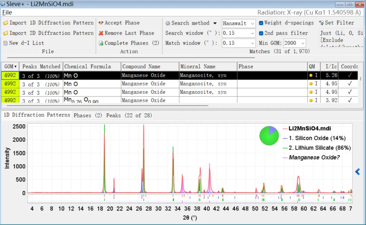Click the blue collapse arrow beside chart
This screenshot has height=225, width=366.
358,172
